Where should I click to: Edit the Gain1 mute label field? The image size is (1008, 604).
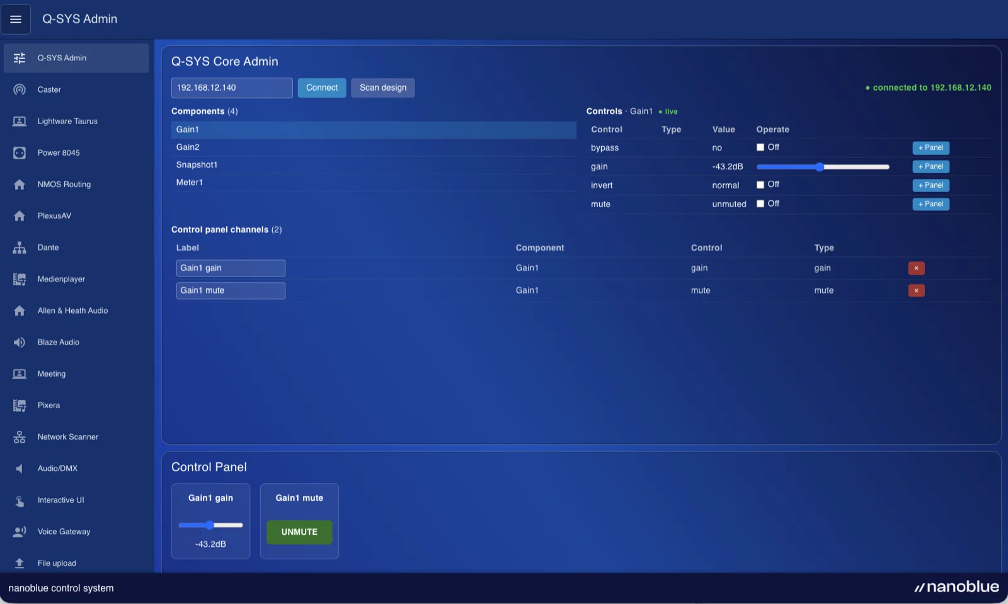231,290
